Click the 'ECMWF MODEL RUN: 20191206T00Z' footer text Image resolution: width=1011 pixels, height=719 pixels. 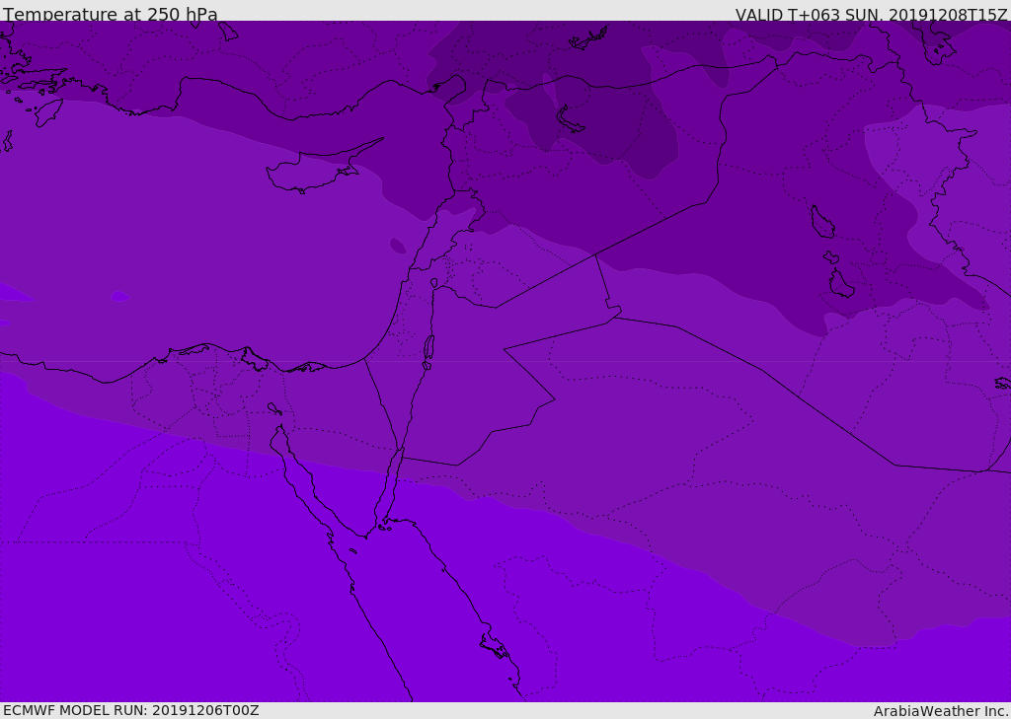131,710
